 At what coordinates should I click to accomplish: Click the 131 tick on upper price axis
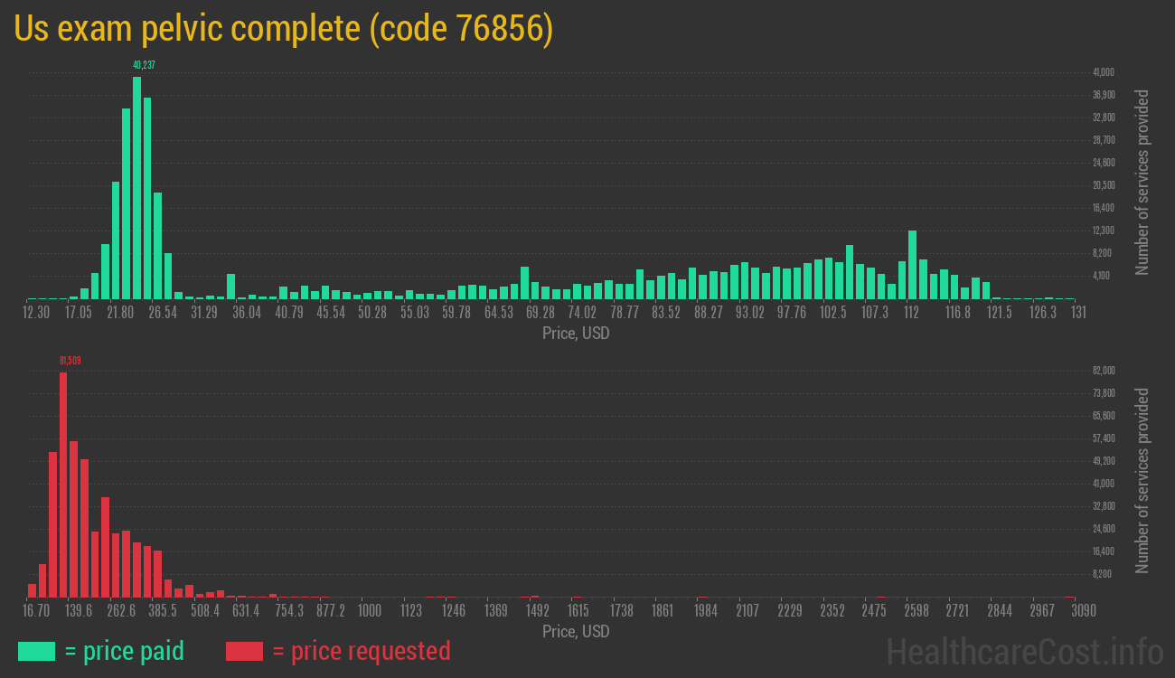click(x=1077, y=313)
